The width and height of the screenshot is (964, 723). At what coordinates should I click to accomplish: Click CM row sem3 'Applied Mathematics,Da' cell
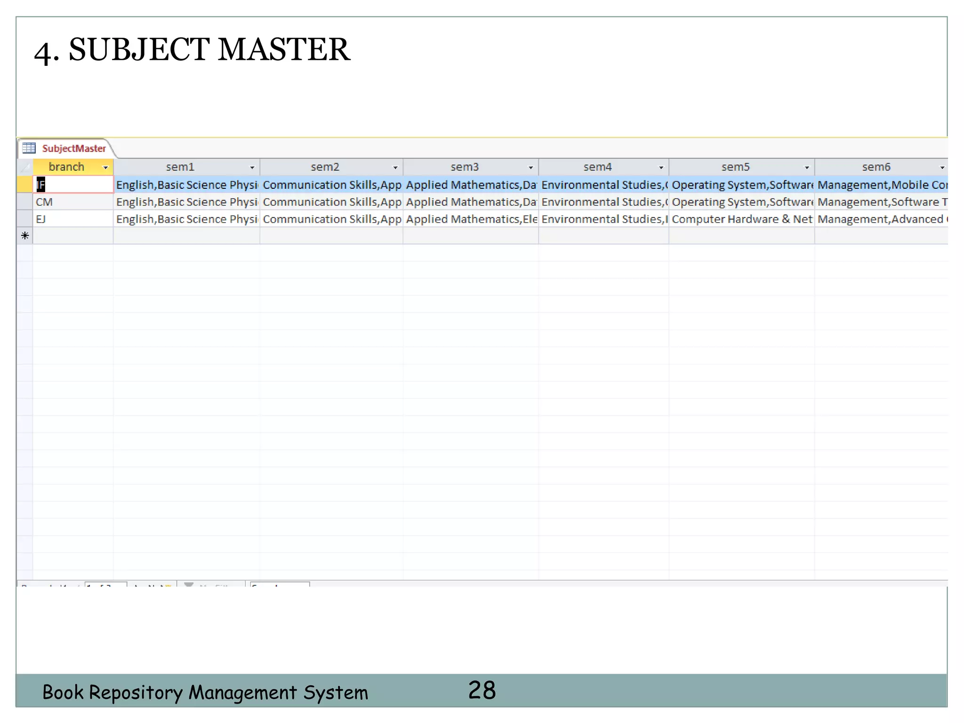click(471, 202)
